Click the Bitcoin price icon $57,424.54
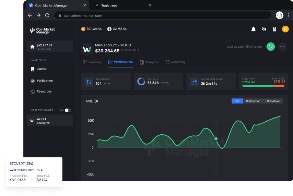The width and height of the screenshot is (293, 196). 83,29
